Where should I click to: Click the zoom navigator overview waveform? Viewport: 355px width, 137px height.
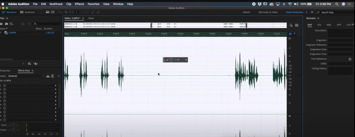tap(175, 25)
